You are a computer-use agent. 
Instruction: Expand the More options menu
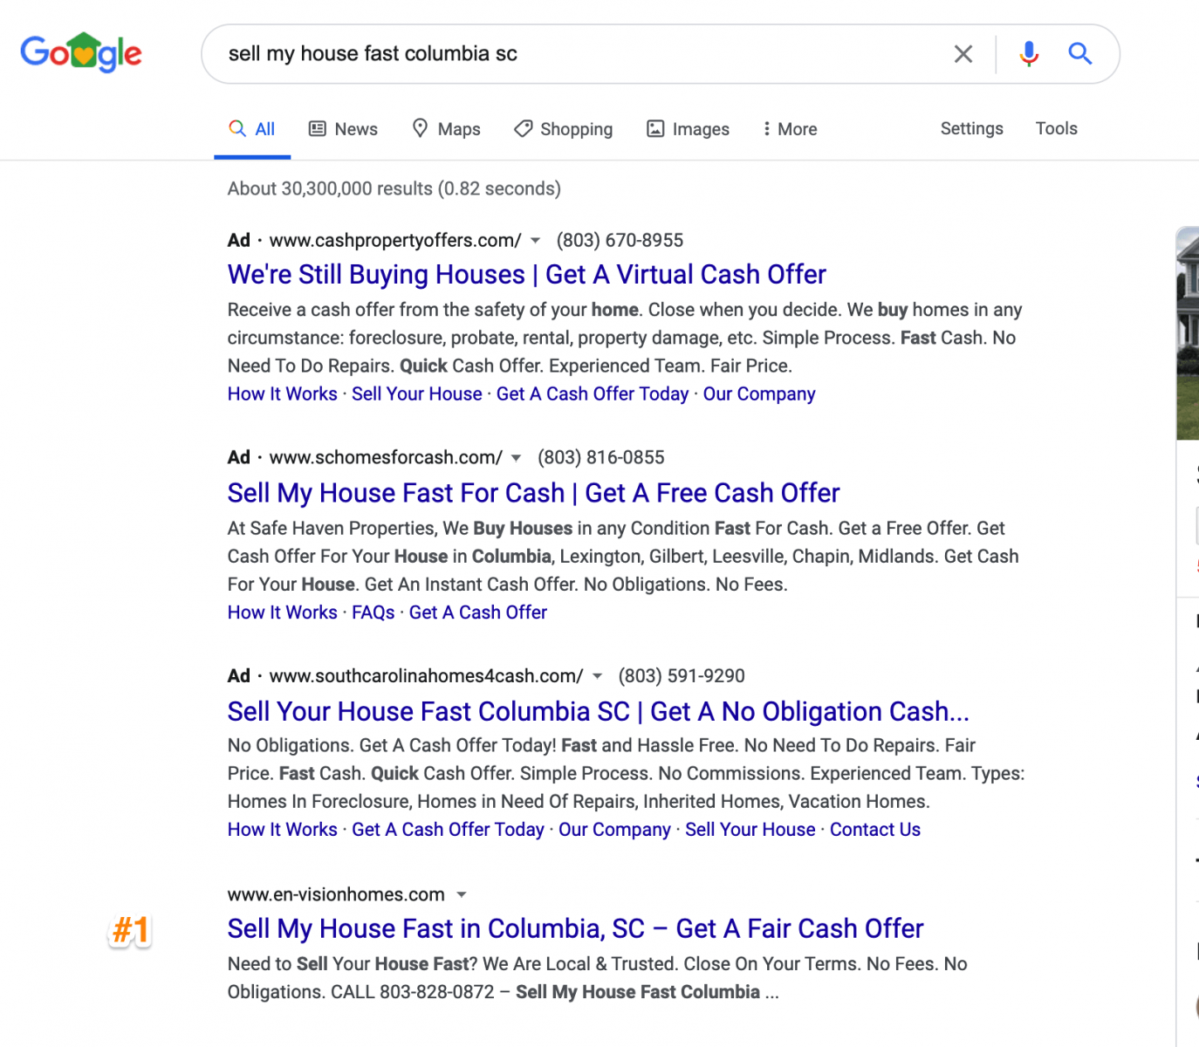pyautogui.click(x=790, y=129)
